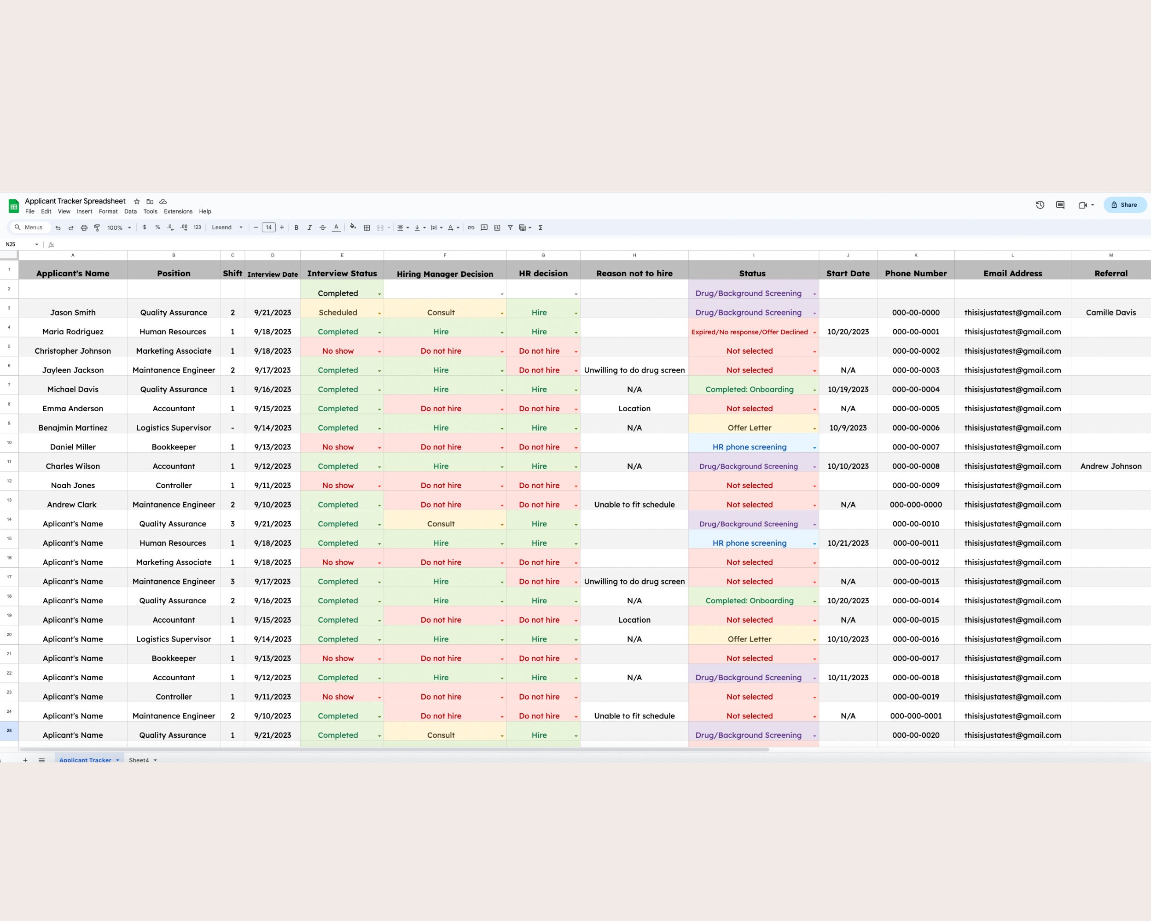Open the Applicant Tracker sheet tab menu
Screen dimensions: 1151x921
(118, 760)
